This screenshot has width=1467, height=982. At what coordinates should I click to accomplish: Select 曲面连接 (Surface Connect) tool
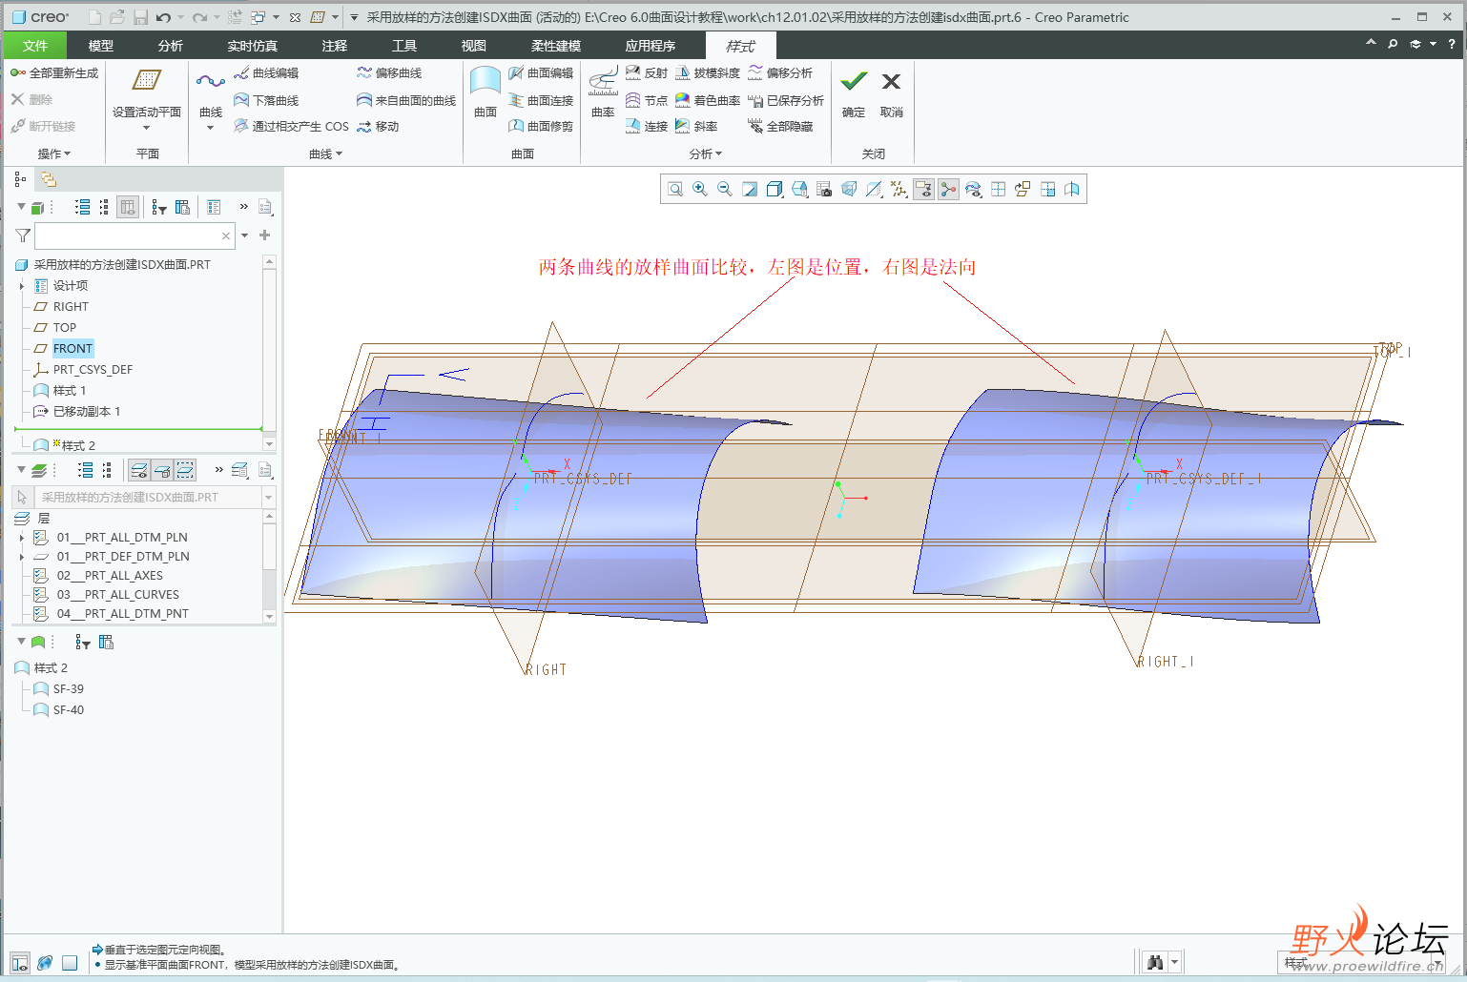[541, 100]
